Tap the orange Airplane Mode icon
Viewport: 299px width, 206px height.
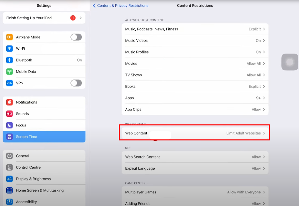click(10, 37)
